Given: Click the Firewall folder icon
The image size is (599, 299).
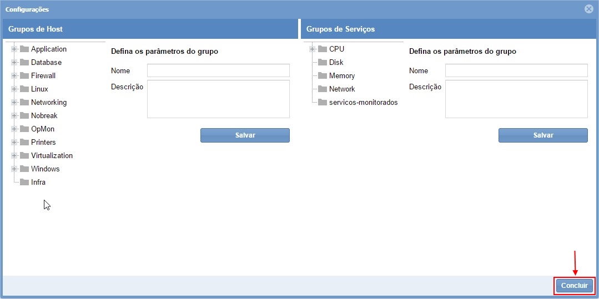Looking at the screenshot, I should (x=24, y=75).
